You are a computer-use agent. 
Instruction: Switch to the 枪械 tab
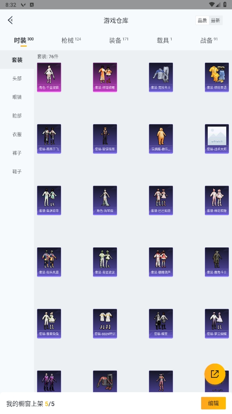click(71, 40)
